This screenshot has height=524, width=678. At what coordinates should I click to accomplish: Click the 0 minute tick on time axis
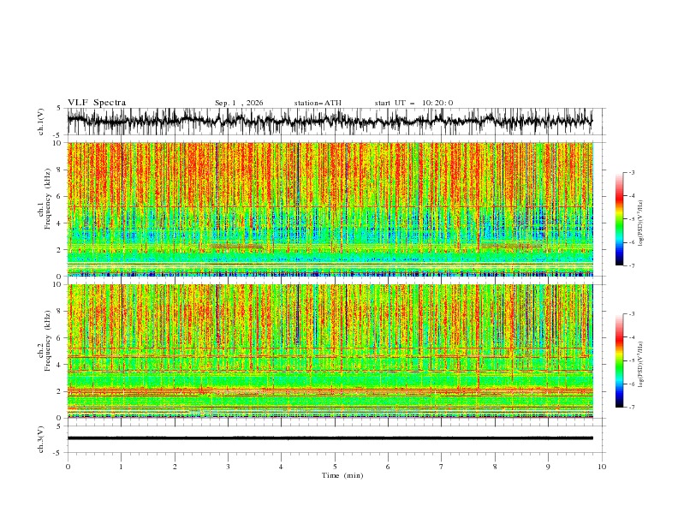[68, 467]
